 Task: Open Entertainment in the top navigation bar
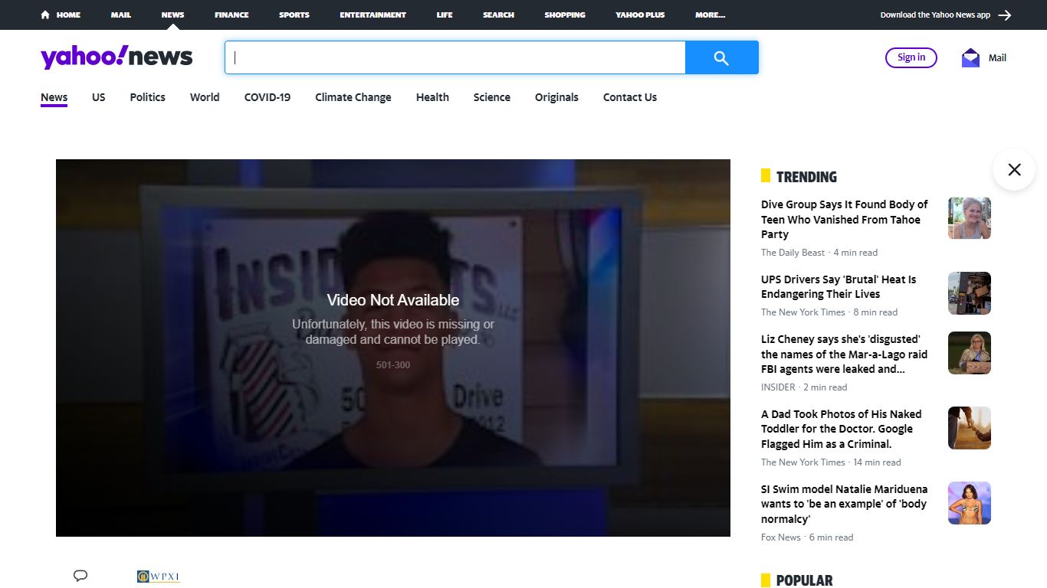[373, 15]
